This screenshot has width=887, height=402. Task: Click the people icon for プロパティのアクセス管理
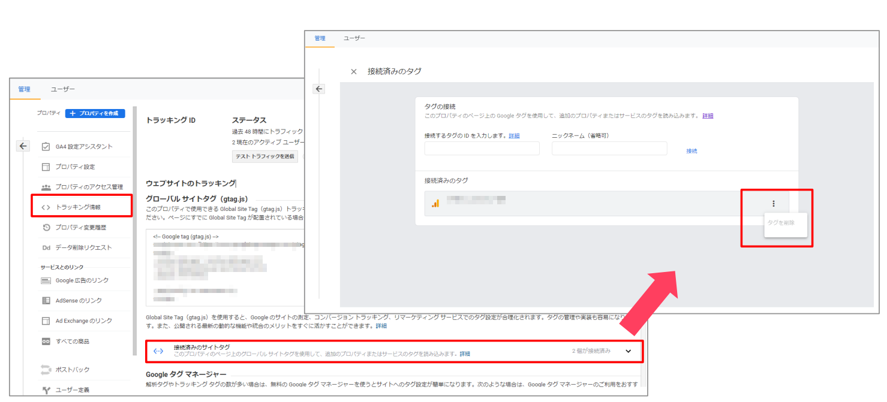click(x=46, y=187)
